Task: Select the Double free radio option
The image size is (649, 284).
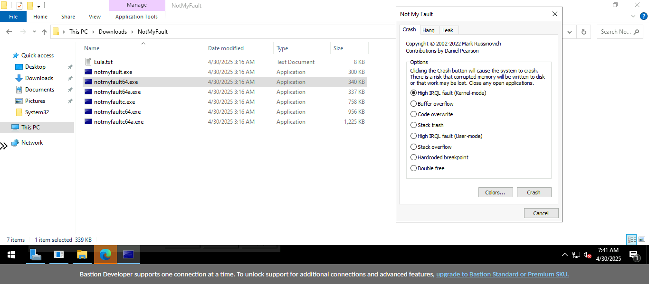Action: [413, 168]
